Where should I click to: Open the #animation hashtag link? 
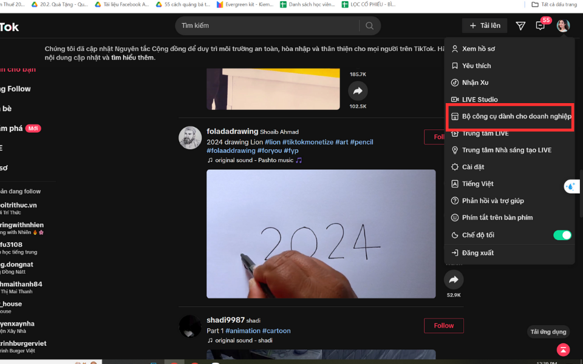pos(243,331)
